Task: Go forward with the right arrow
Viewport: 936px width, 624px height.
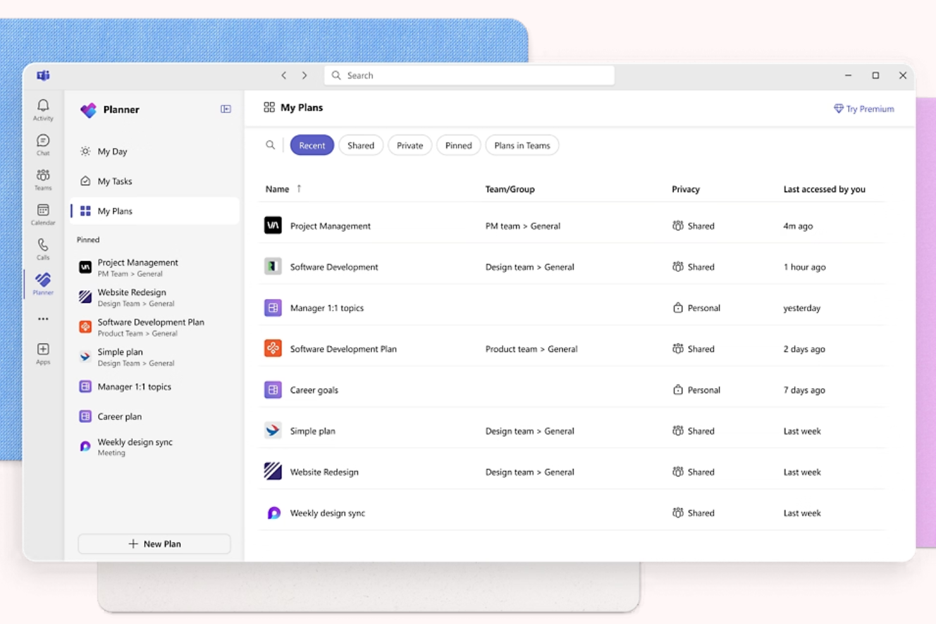Action: click(304, 75)
